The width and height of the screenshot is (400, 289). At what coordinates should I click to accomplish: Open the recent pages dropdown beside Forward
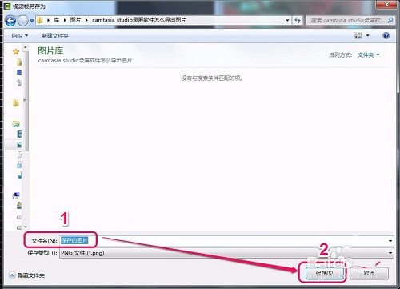[x=31, y=21]
